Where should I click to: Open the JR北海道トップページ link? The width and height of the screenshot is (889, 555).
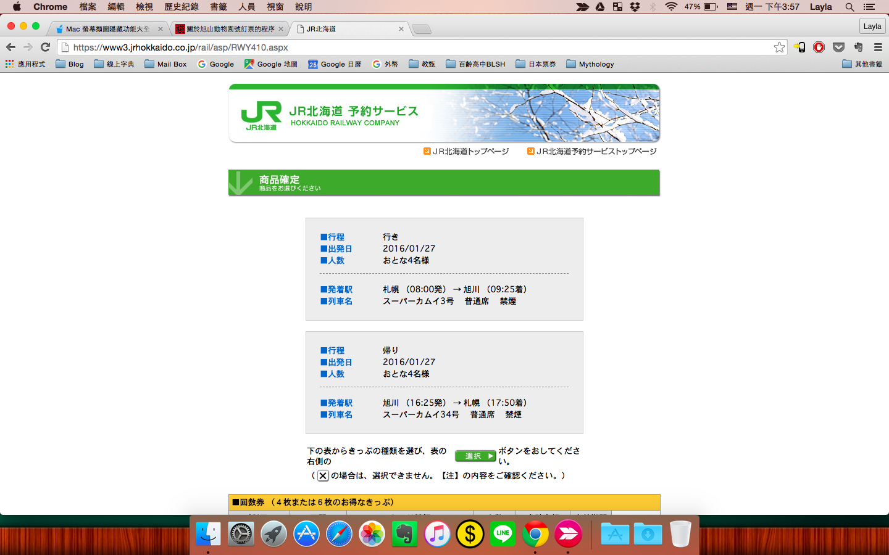click(466, 151)
